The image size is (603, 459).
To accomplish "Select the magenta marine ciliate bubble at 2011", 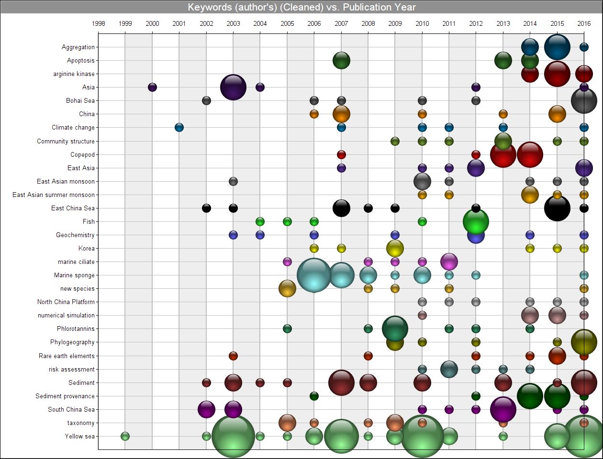I will 449,262.
